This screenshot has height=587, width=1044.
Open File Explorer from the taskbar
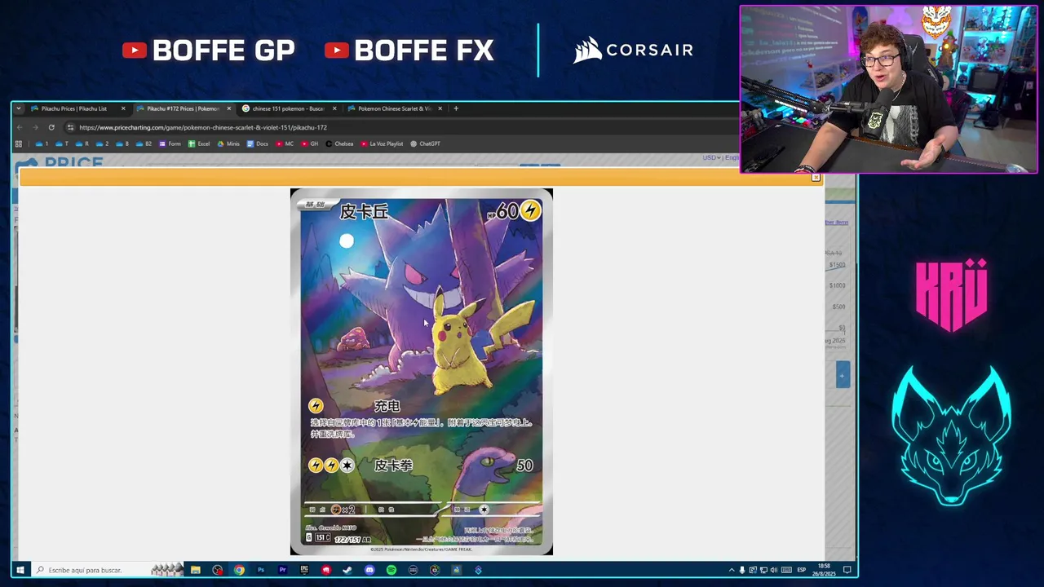coord(196,570)
